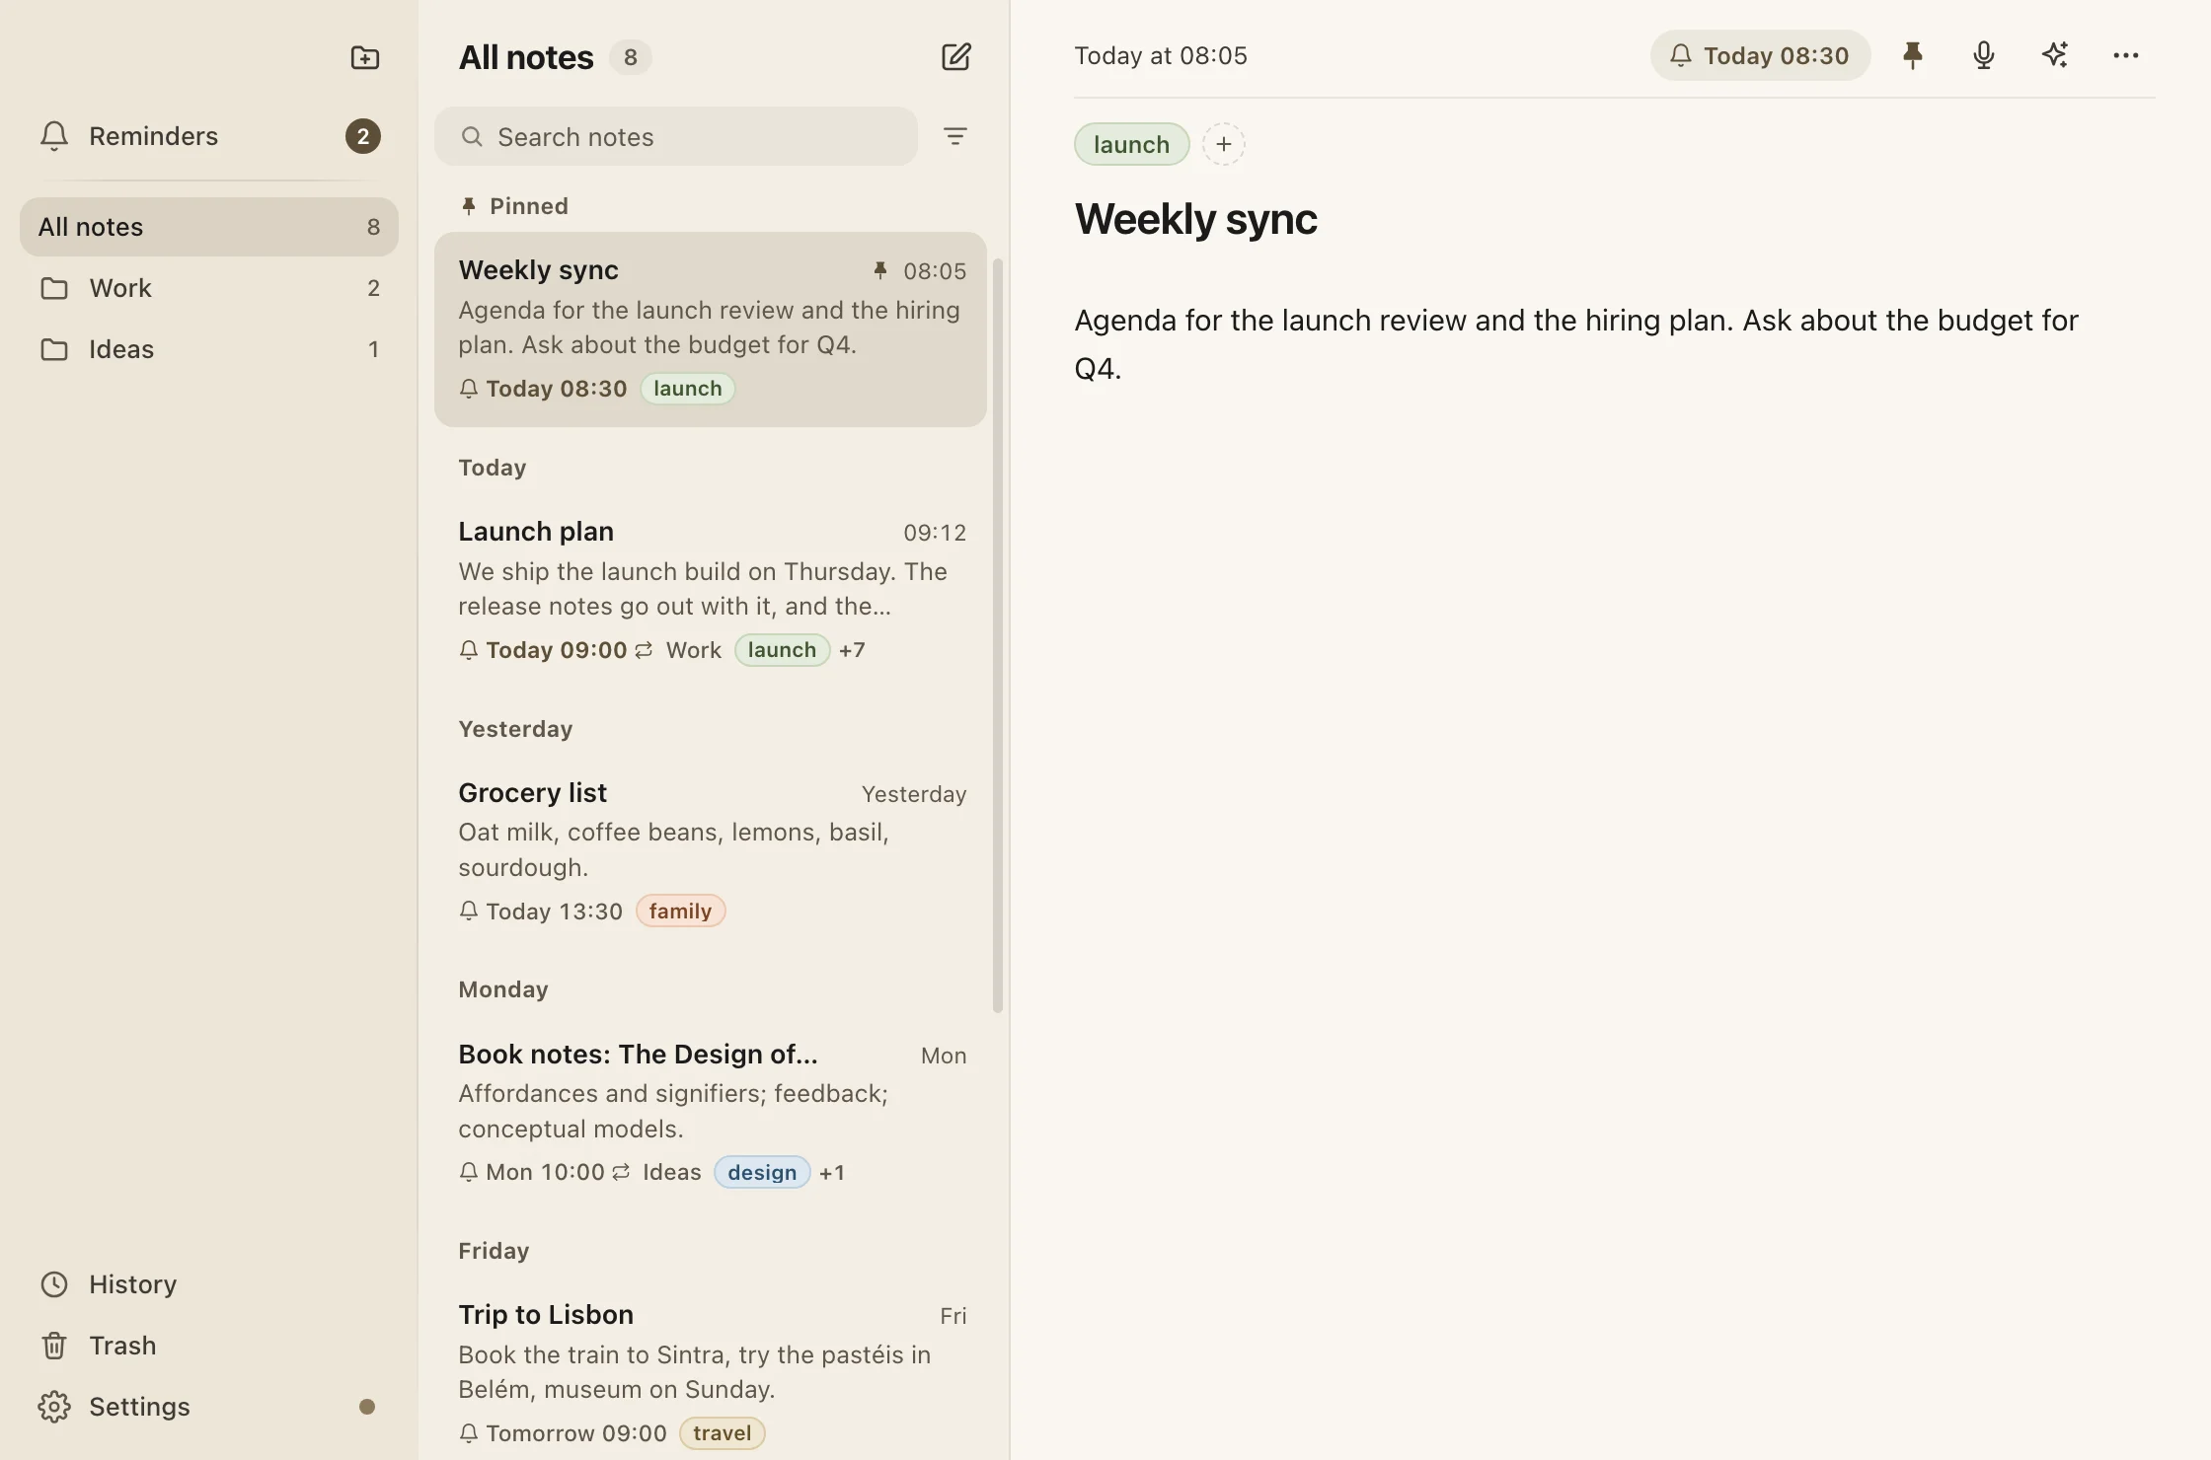2211x1460 pixels.
Task: Click the pin icon on the Weekly sync list item
Action: (879, 270)
